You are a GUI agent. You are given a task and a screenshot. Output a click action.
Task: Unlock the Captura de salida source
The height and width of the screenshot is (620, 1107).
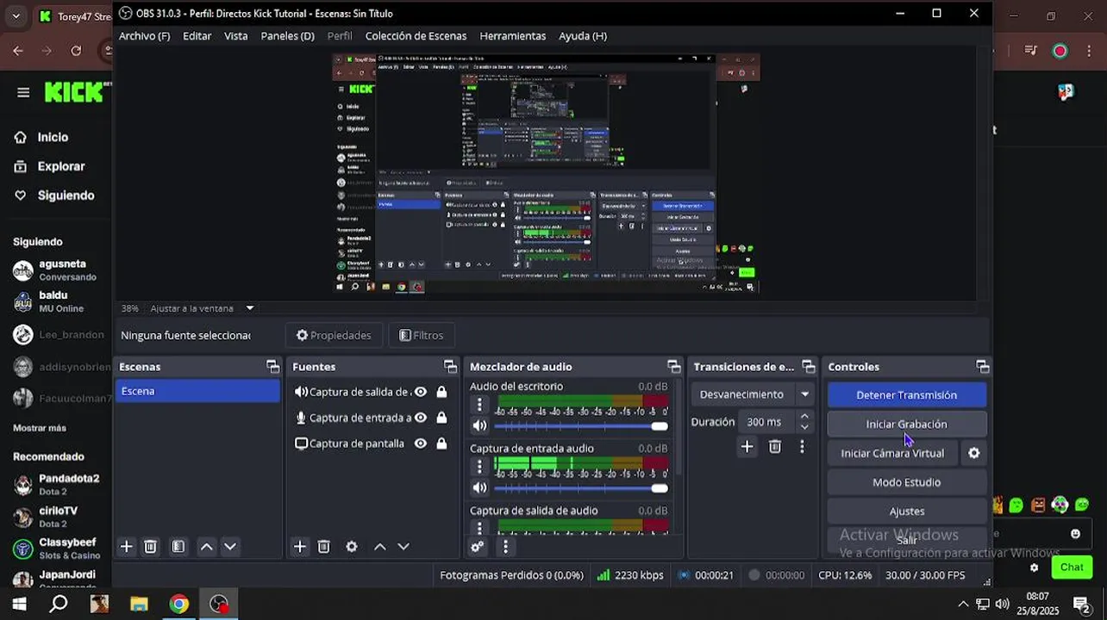coord(441,392)
